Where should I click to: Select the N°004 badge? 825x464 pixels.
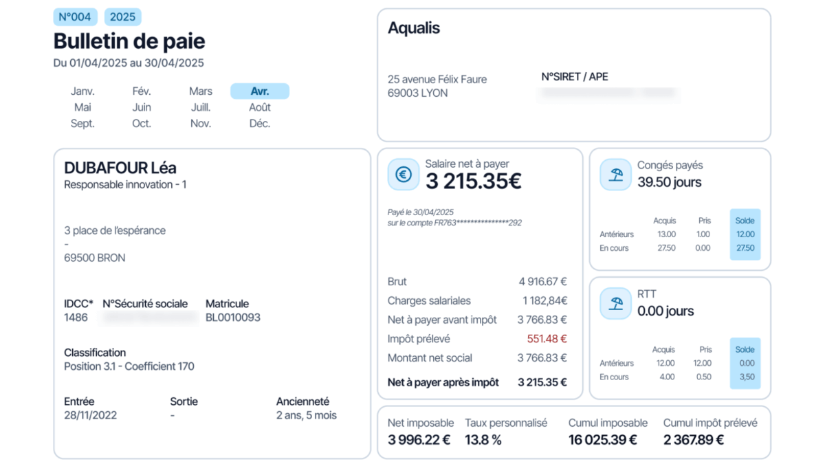(x=75, y=17)
